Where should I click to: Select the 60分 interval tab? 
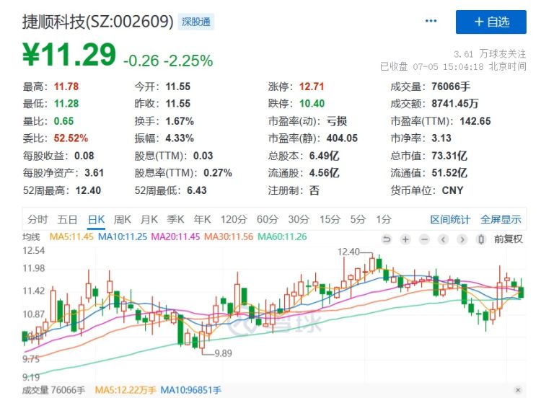pos(268,219)
